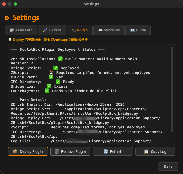Click the 'ZBrush Install Dir' path line
Image resolution: width=183 pixels, height=174 pixels.
(68, 104)
